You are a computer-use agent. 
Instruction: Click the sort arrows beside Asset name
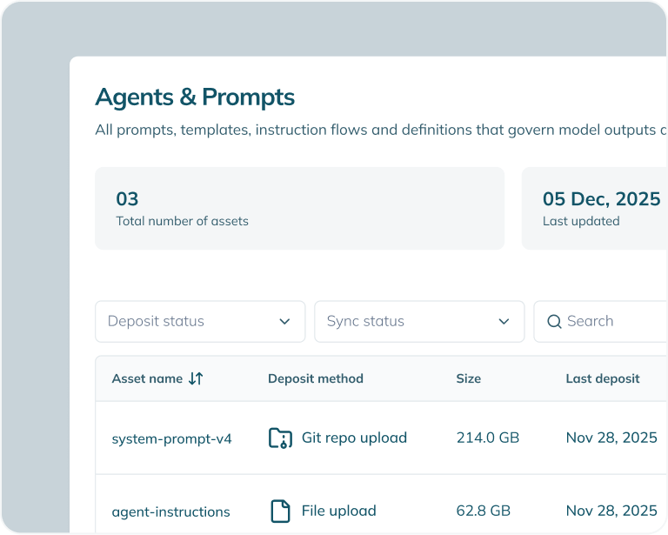click(x=196, y=378)
